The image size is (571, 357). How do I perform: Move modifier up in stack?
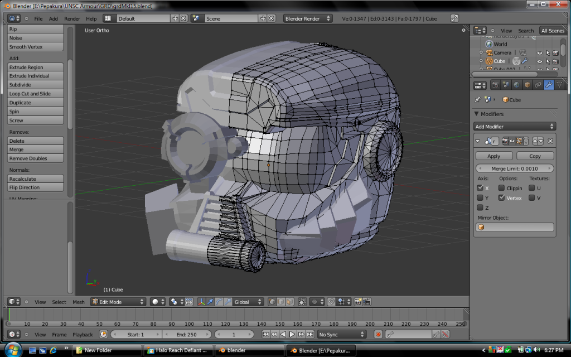point(535,141)
